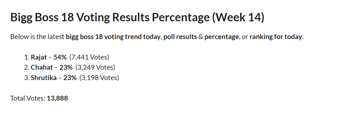Click bold text "bigg boss 18 voting trend today"
Screen dimensions: 341x114
pyautogui.click(x=113, y=37)
